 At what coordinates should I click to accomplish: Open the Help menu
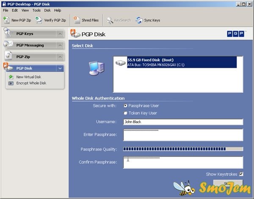click(x=58, y=10)
